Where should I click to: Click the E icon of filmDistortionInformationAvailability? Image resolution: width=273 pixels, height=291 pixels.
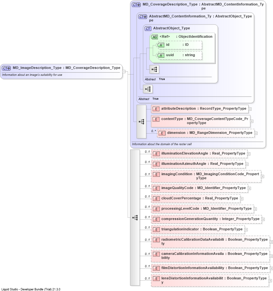click(156, 268)
